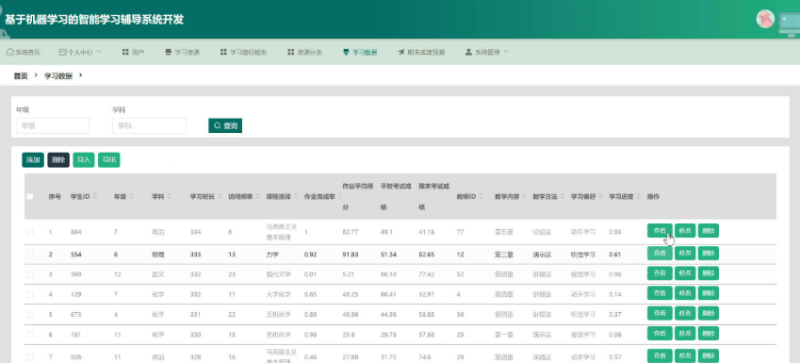This screenshot has width=800, height=363.
Task: Click the dark 删除 button above the table
Action: click(x=58, y=159)
